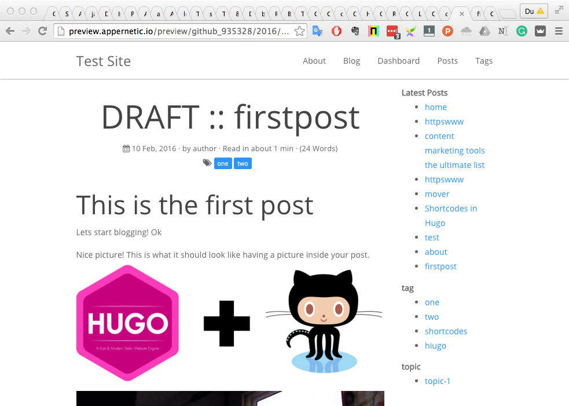Click the 'Du' profile button with warning
This screenshot has height=406, width=569.
tap(534, 11)
